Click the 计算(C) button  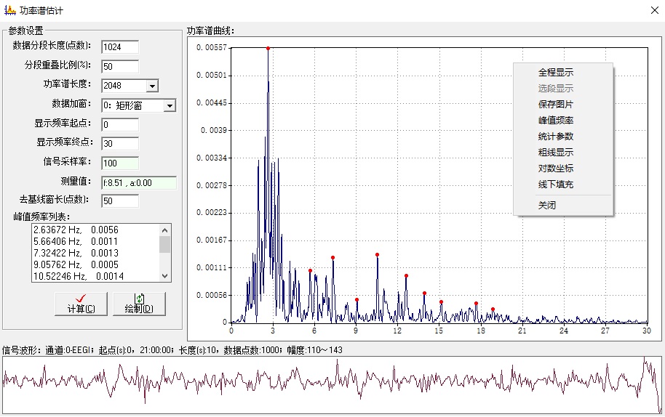tap(81, 304)
